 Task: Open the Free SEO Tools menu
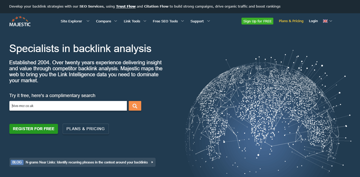(165, 21)
